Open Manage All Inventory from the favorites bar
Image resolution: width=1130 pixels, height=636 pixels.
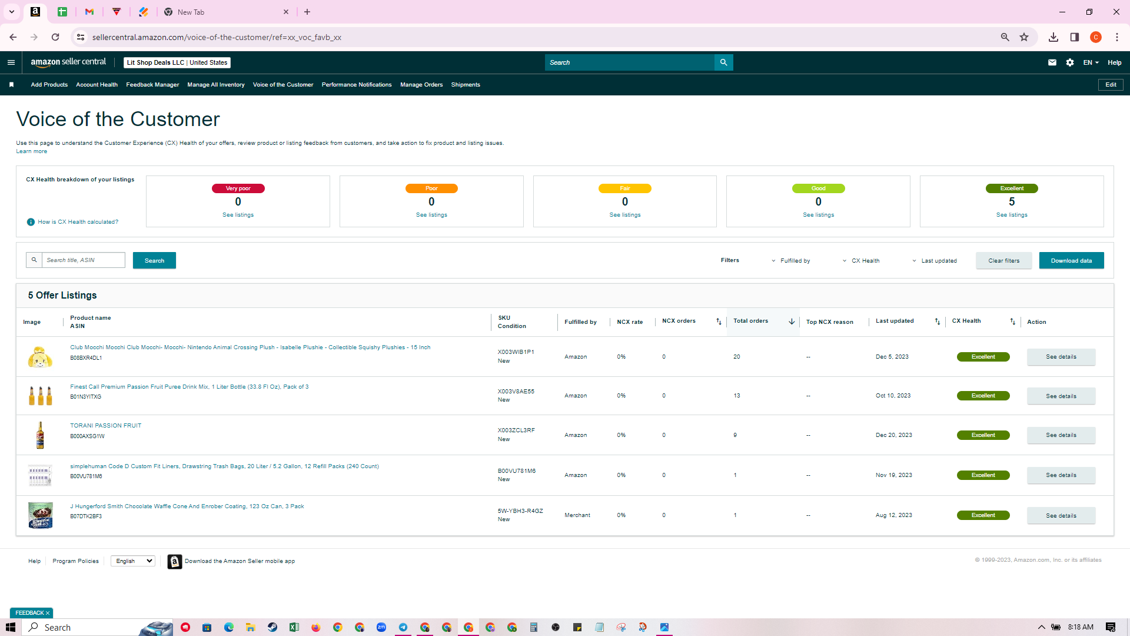[216, 85]
